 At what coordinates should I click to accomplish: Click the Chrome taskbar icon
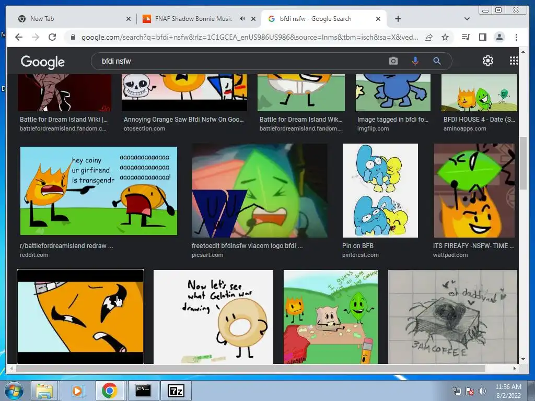pyautogui.click(x=109, y=391)
